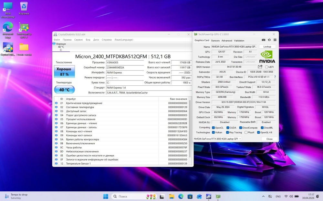Open the Windows Start button
The image size is (323, 201).
(106, 196)
